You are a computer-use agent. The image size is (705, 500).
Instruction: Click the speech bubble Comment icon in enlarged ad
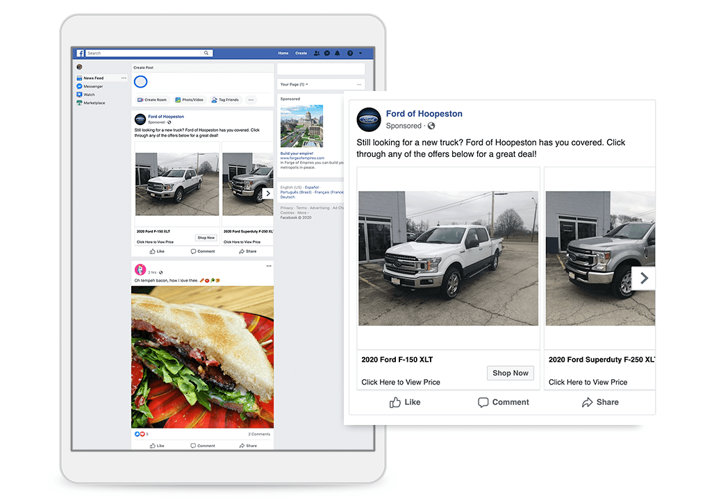point(483,402)
